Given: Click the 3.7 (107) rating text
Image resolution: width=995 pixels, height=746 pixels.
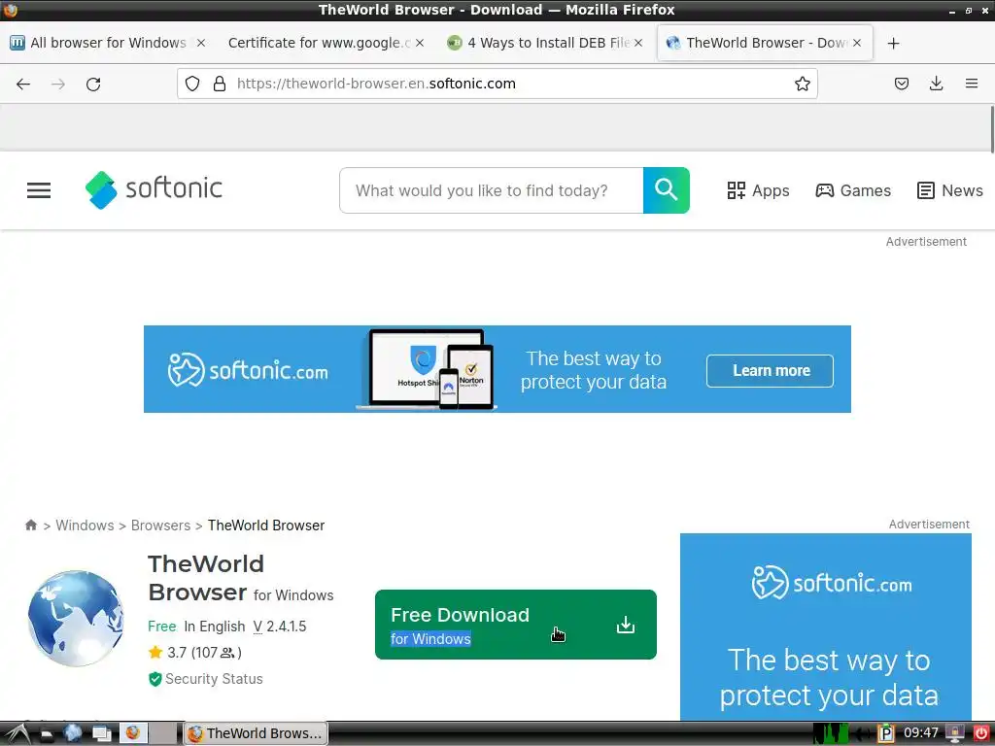Looking at the screenshot, I should [204, 652].
